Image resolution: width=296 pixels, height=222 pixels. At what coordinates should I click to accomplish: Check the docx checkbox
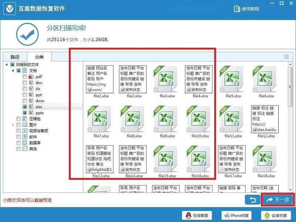tap(25, 101)
